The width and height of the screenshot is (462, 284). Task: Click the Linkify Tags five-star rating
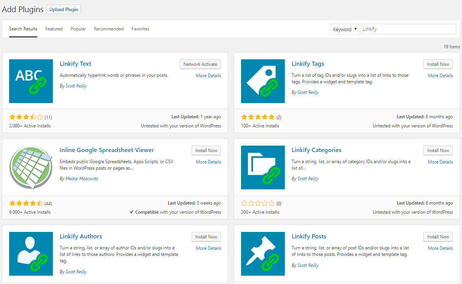258,117
